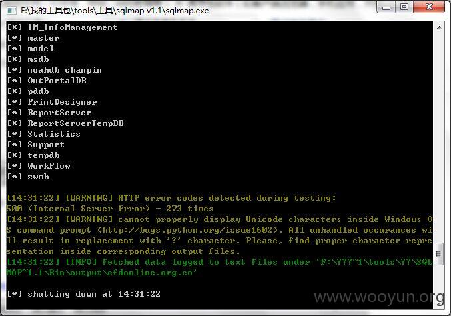451x316 pixels.
Task: Click the replacement with '?' character line
Action: pos(219,241)
